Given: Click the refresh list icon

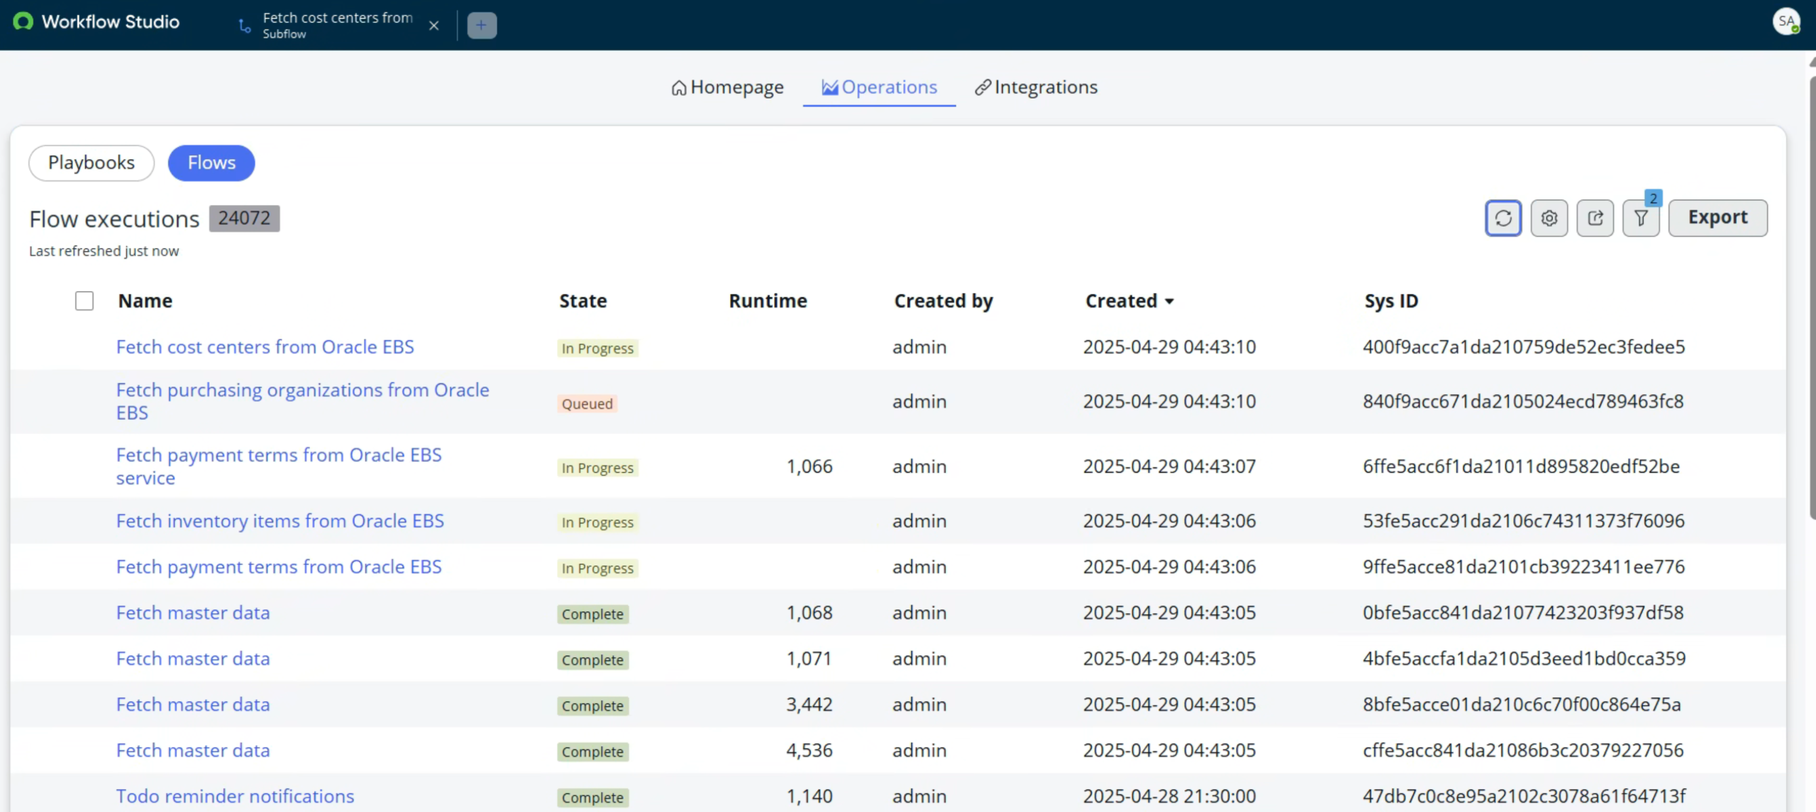Looking at the screenshot, I should point(1502,218).
